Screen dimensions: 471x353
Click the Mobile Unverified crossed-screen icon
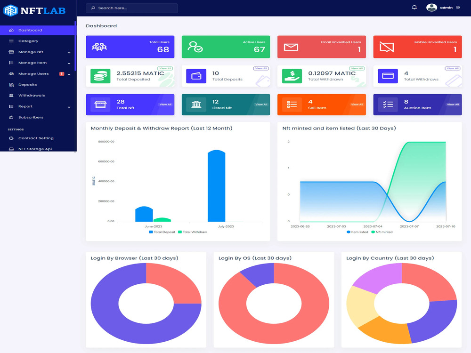click(x=387, y=47)
